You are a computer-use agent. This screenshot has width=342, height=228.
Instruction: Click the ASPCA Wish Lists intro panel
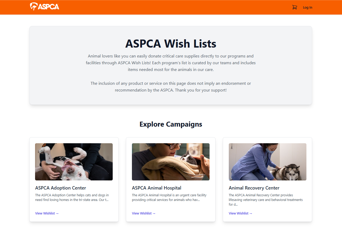(171, 65)
